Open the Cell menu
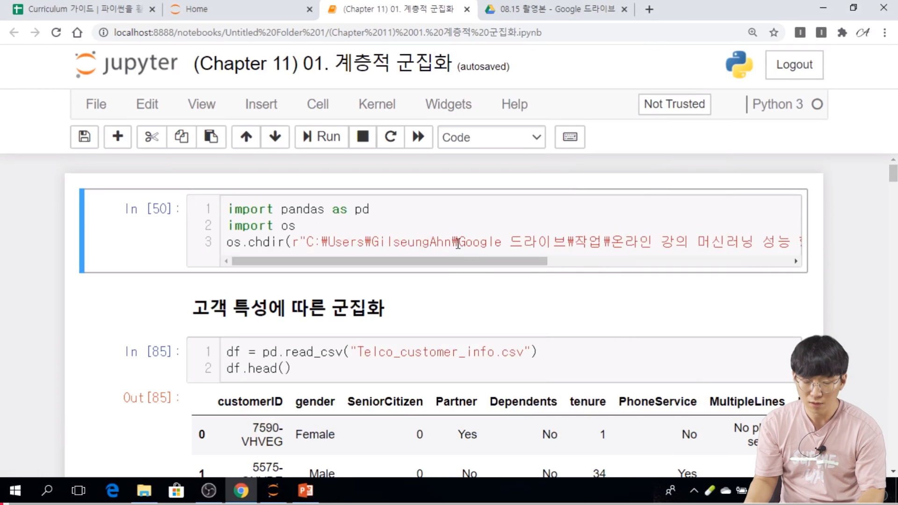 point(318,104)
